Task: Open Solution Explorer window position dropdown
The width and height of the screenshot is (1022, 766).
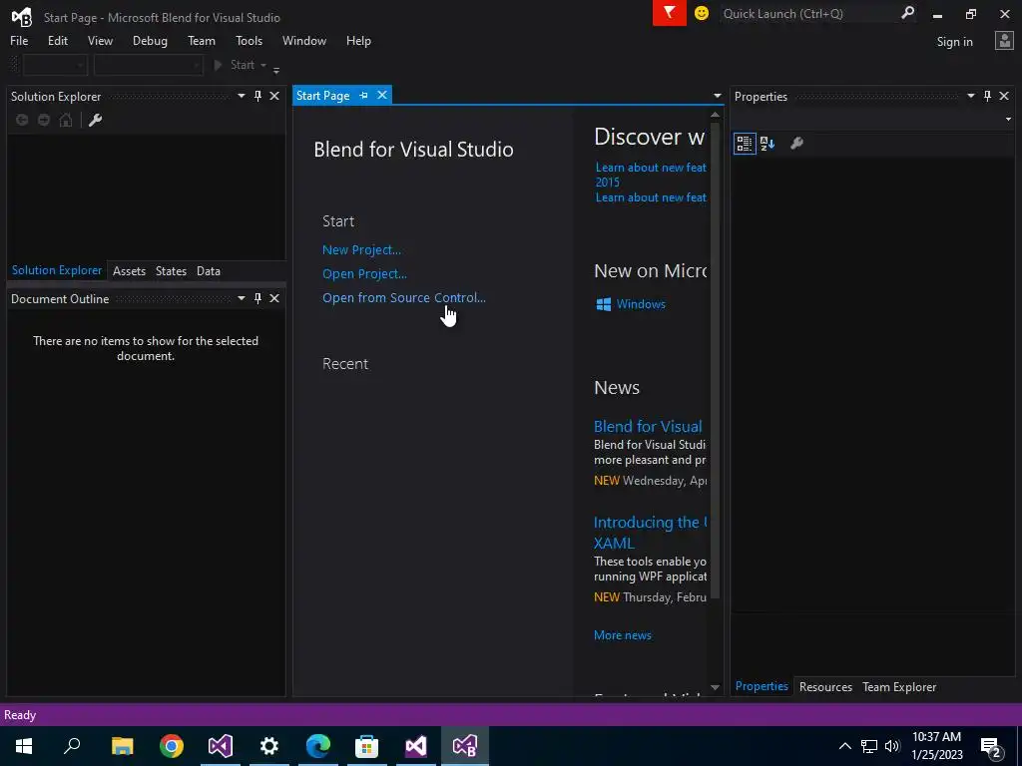Action: [242, 97]
